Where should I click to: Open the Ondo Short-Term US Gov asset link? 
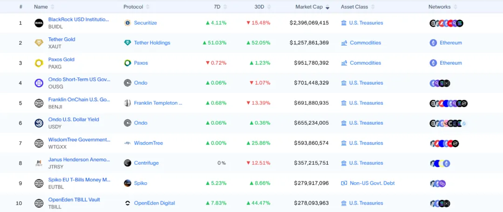(x=79, y=79)
